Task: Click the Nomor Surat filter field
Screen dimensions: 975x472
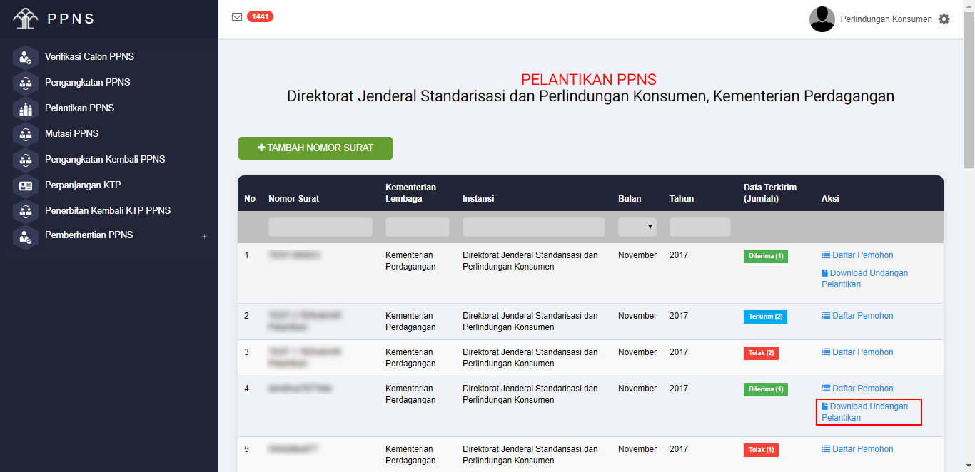Action: (x=320, y=227)
